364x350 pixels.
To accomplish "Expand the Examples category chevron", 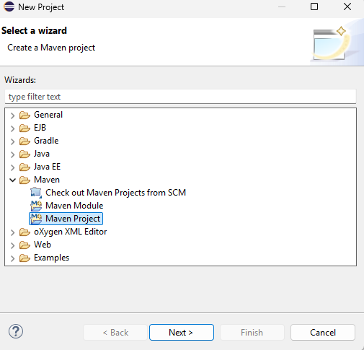I will pyautogui.click(x=13, y=258).
